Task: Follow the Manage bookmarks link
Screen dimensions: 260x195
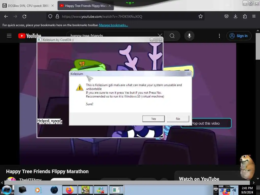Action: [x=113, y=25]
